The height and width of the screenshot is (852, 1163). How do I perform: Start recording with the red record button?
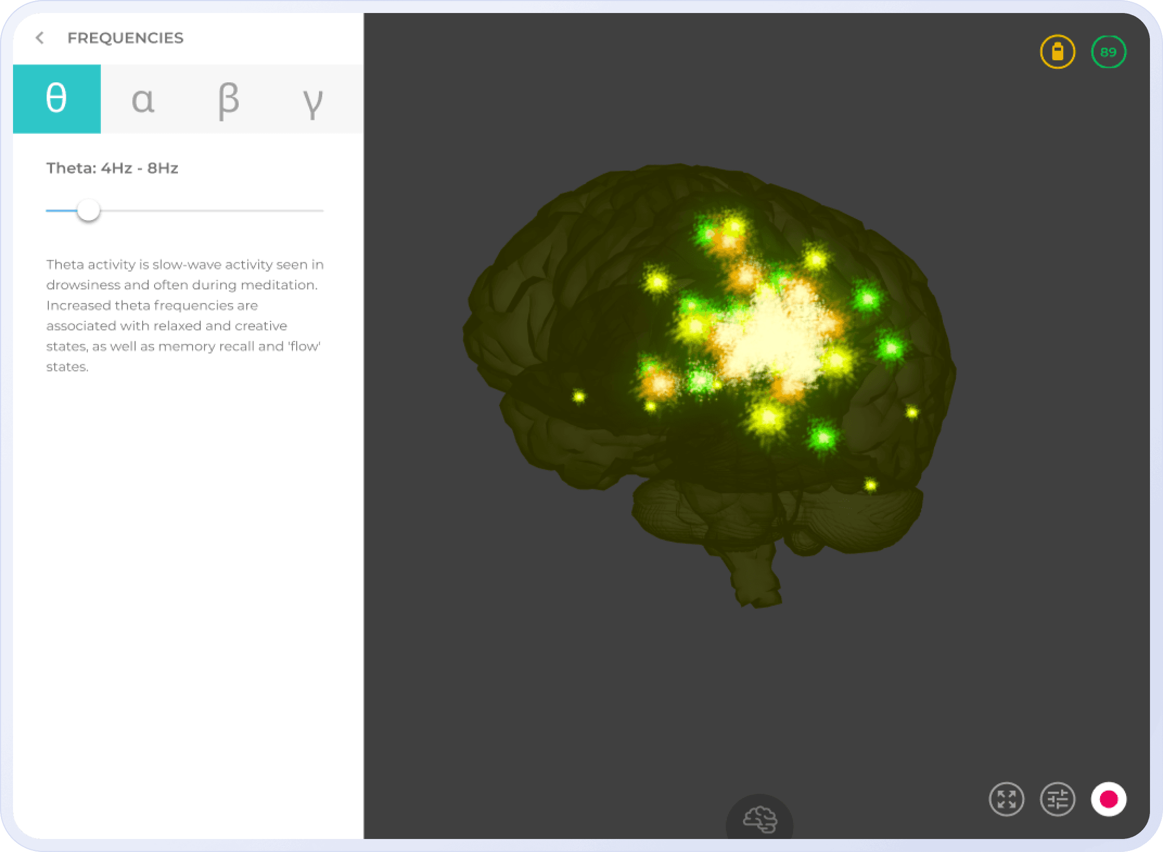point(1108,799)
